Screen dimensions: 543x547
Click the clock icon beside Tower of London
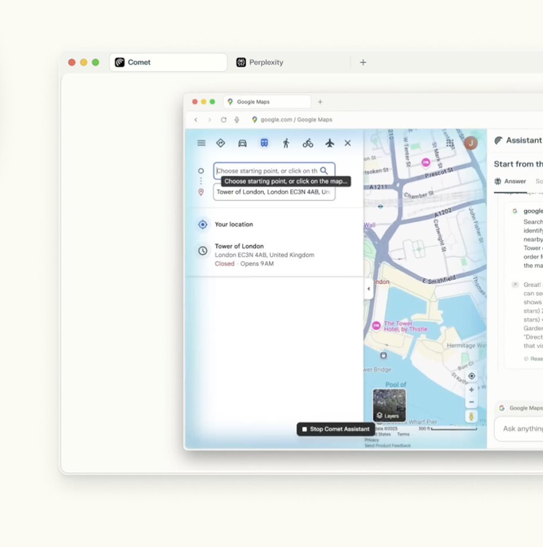coord(203,251)
